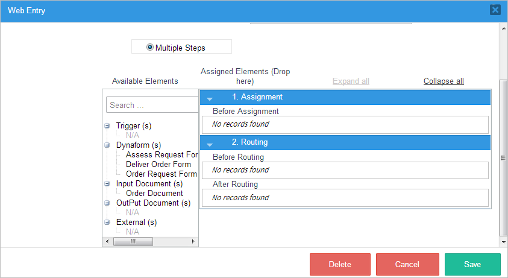Collapse the OutPut Document (s) node

pos(107,203)
